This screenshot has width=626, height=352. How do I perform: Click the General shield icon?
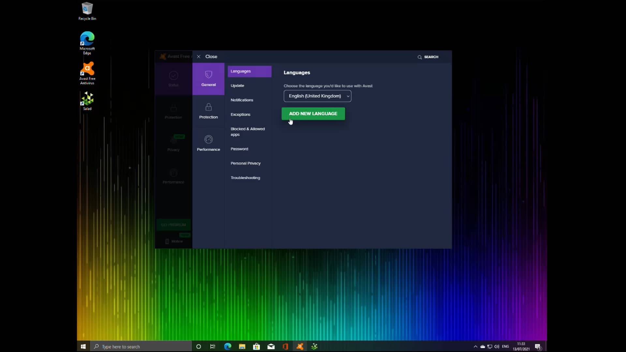pyautogui.click(x=208, y=75)
